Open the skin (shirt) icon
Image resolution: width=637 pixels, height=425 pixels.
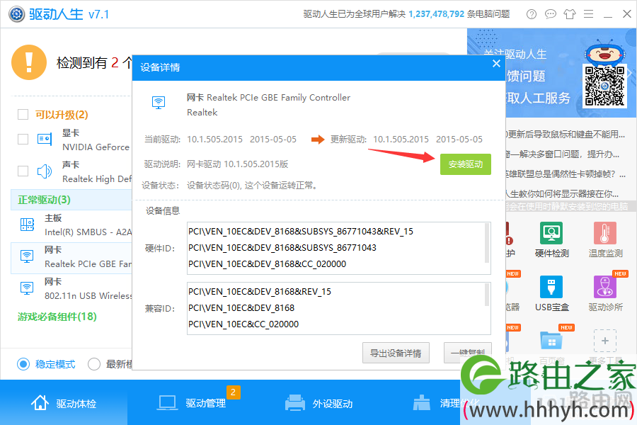(569, 14)
